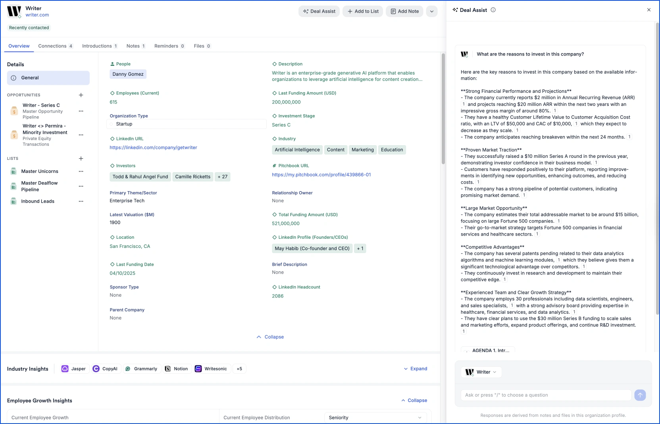The image size is (660, 424).
Task: Expand the Industry Insights section
Action: tap(415, 368)
